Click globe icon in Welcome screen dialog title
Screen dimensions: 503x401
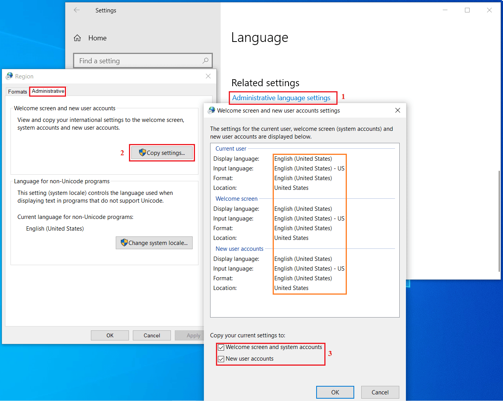point(211,110)
